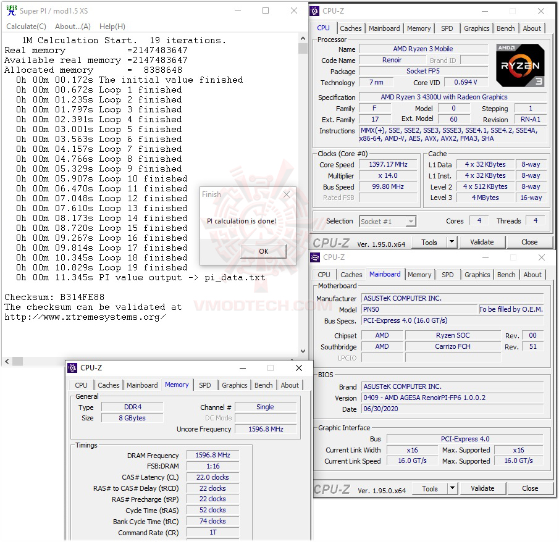
Task: Switch to Mainboard tab in top CPU-Z window
Action: (384, 28)
